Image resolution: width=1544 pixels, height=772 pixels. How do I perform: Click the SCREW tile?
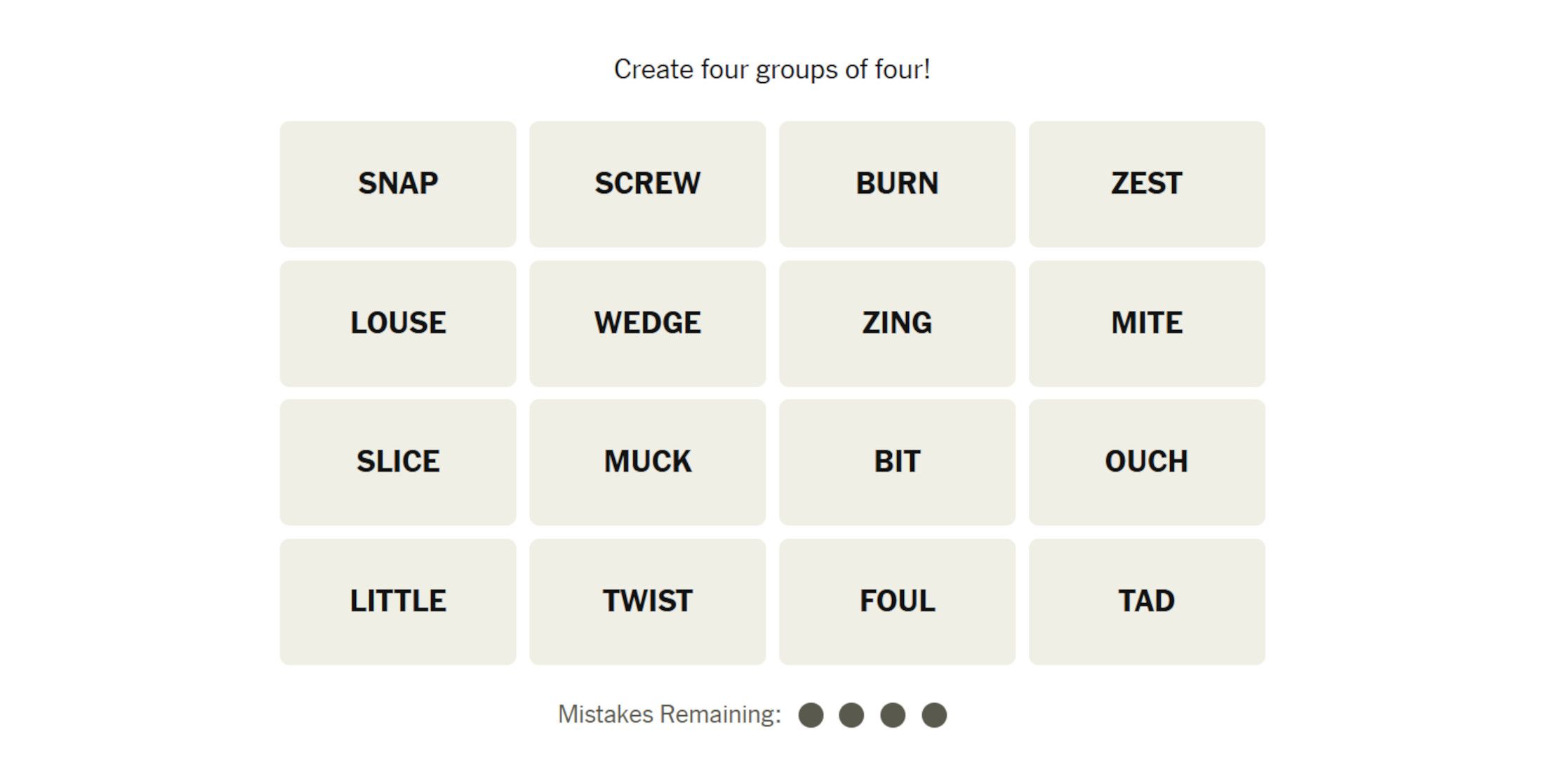click(647, 184)
